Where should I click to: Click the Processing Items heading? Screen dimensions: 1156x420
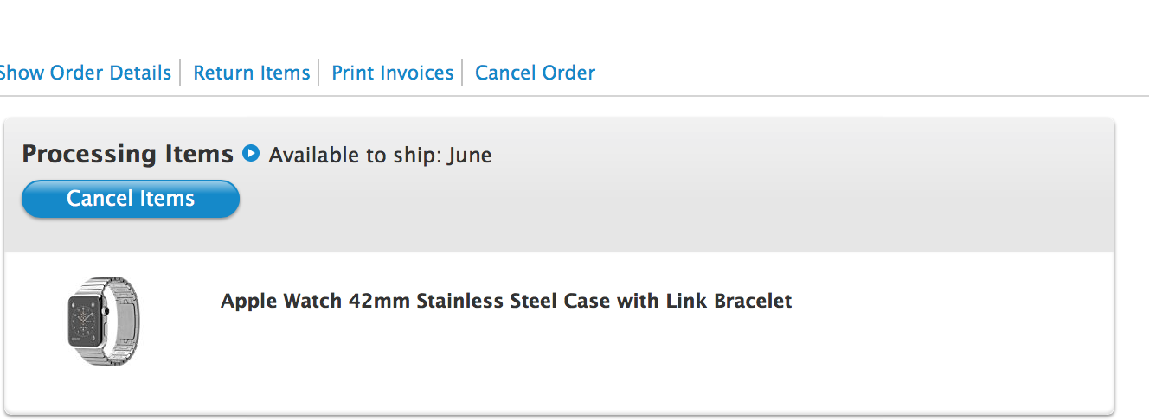tap(128, 154)
